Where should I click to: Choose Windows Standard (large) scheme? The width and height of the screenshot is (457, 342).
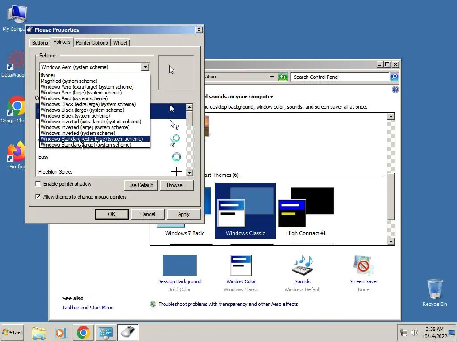[95, 145]
